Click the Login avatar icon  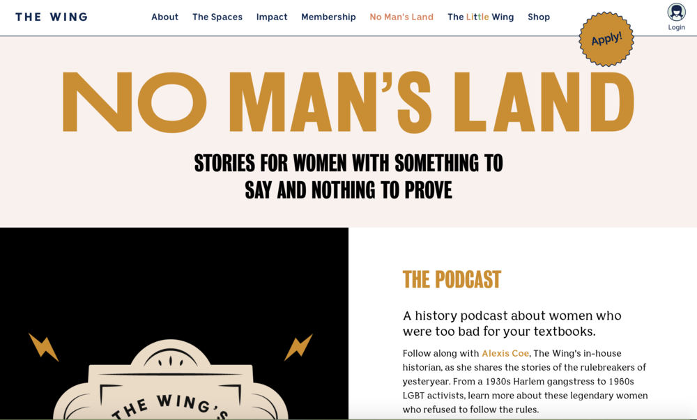[x=676, y=12]
